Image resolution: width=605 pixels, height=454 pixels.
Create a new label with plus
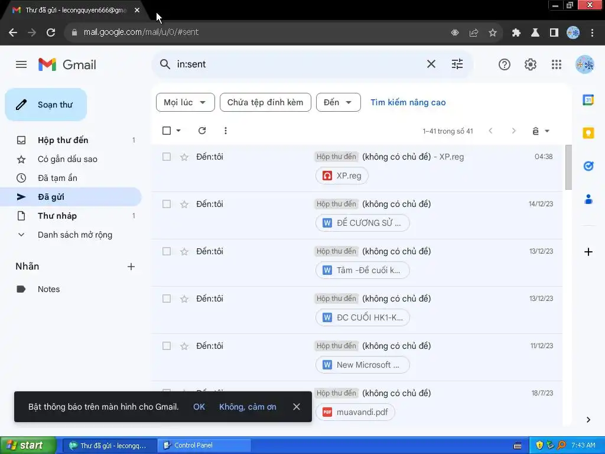tap(131, 267)
